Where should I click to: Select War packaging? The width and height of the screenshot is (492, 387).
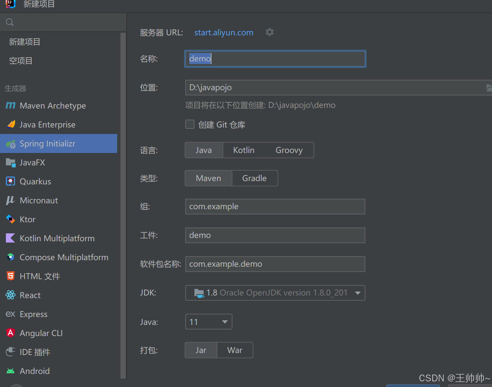coord(235,350)
